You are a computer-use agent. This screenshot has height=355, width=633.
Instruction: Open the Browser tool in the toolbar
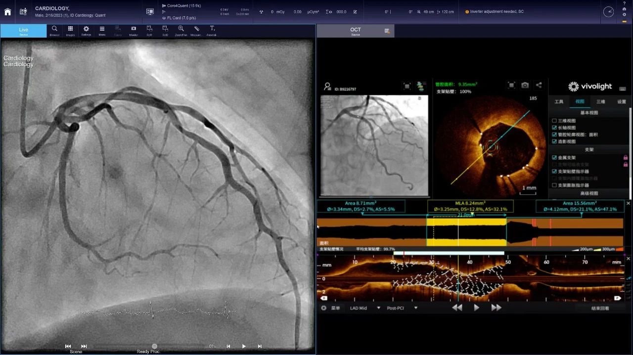[54, 31]
